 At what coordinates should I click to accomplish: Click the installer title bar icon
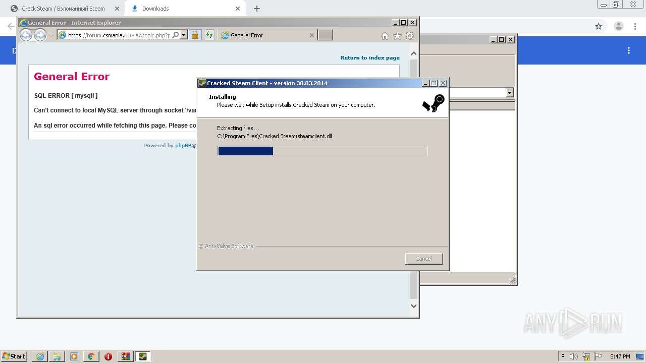(x=202, y=83)
